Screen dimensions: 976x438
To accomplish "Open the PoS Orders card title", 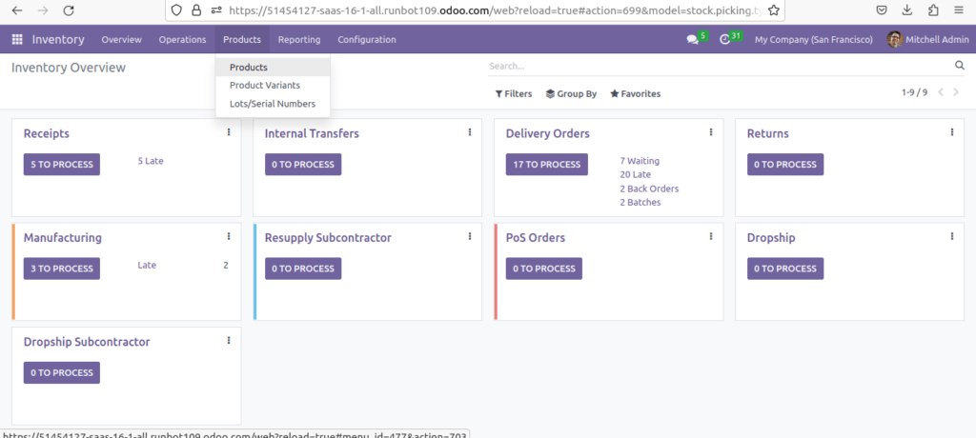I will tap(536, 238).
